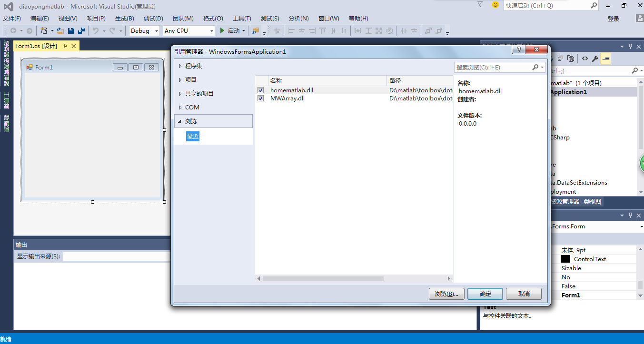
Task: Click the view code icon
Action: 585,59
